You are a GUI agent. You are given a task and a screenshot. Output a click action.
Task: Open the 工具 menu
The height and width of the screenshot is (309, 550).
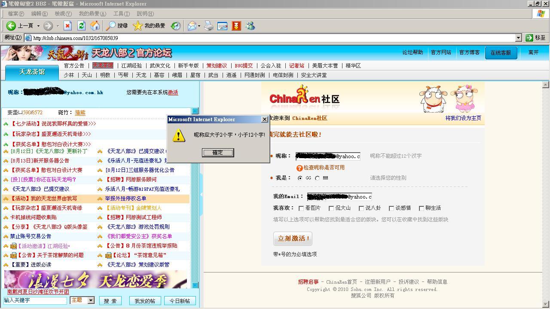(x=121, y=14)
